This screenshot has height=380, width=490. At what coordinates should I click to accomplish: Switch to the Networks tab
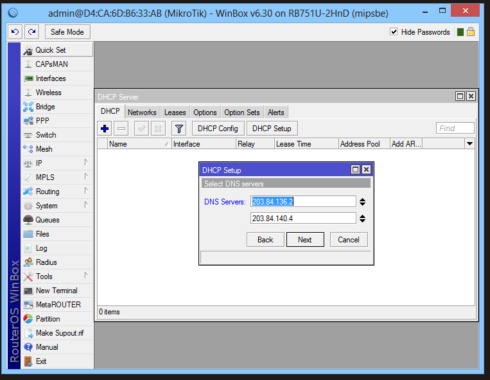pyautogui.click(x=142, y=113)
